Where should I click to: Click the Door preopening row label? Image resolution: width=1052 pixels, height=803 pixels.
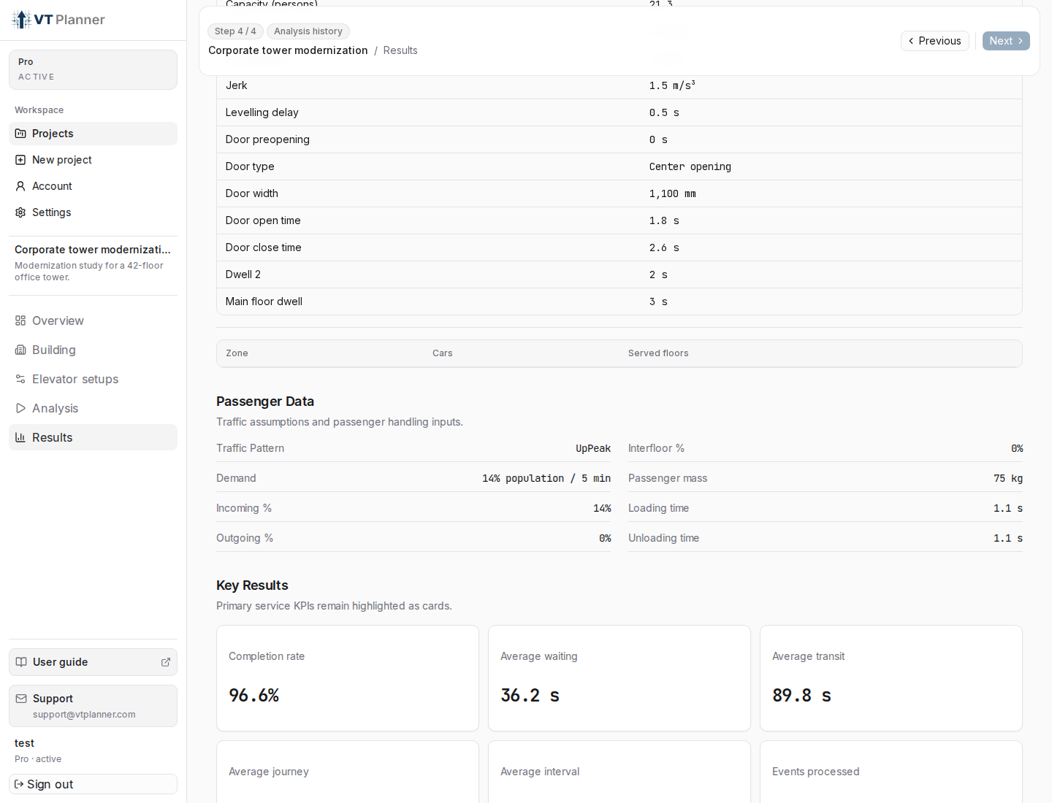tap(267, 139)
